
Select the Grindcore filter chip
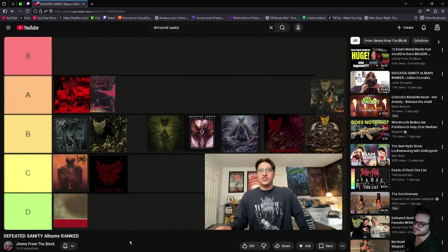[421, 41]
